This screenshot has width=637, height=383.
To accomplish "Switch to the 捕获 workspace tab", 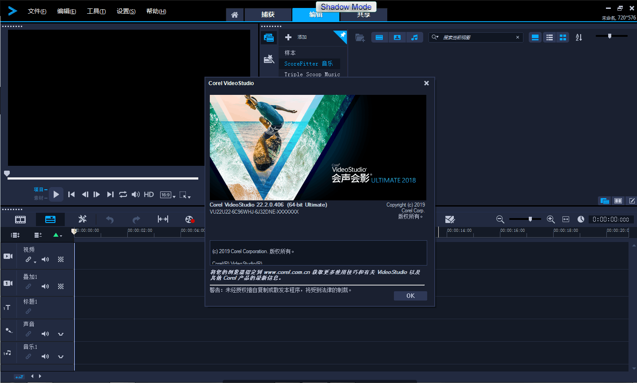I will [x=268, y=15].
